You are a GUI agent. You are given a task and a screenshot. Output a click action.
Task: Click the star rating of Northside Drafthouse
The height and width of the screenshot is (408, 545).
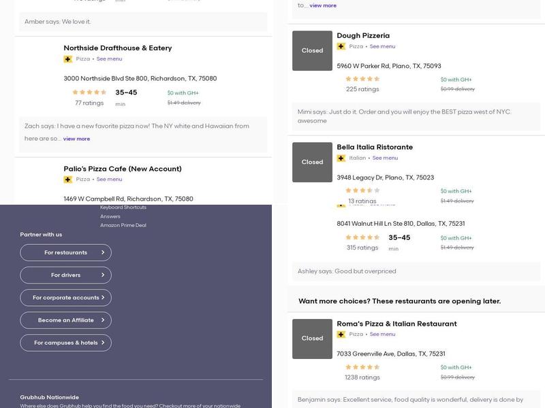click(x=89, y=92)
